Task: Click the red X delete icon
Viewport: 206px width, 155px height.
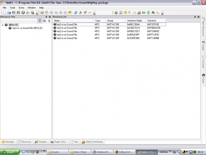Action: pos(85,12)
